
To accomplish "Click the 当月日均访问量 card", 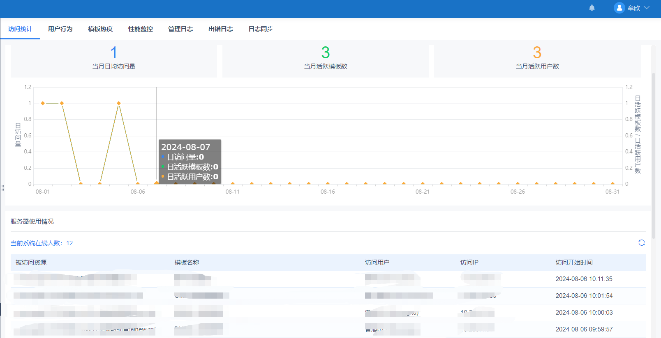I will (114, 61).
